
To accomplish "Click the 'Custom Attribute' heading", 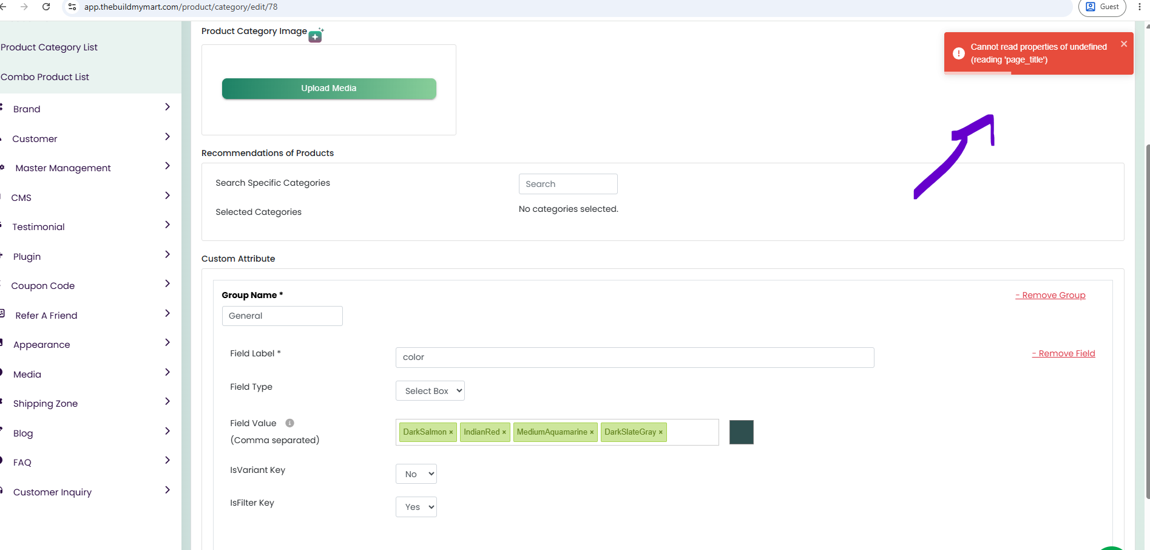I will tap(238, 259).
